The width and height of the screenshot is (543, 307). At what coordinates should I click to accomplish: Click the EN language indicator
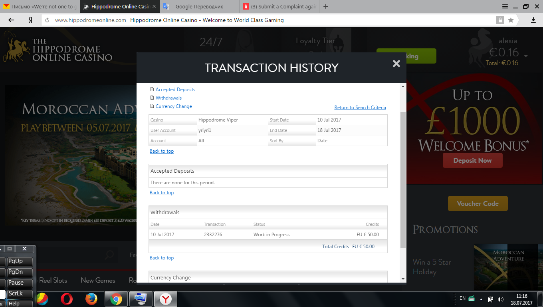[462, 298]
